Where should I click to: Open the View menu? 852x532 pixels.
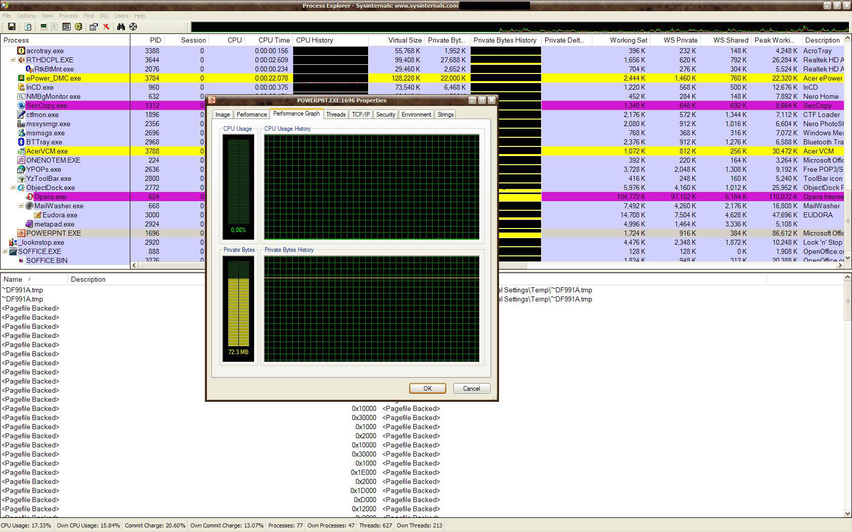tap(47, 16)
